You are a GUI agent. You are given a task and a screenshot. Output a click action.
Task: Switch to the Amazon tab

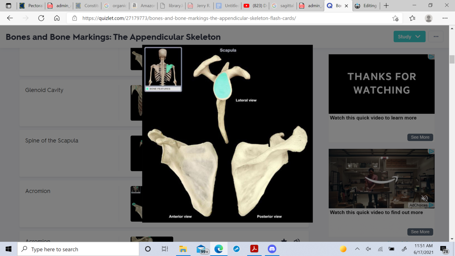144,5
